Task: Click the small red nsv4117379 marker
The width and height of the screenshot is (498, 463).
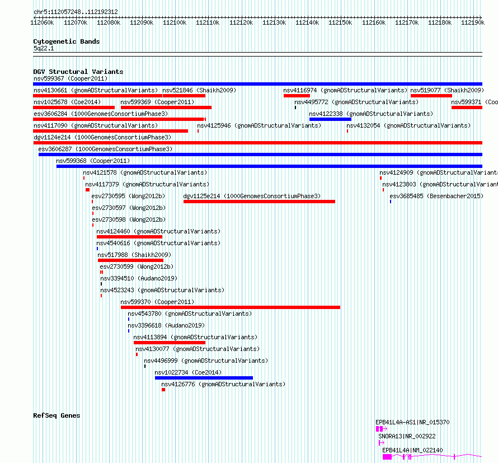Action: [x=88, y=190]
